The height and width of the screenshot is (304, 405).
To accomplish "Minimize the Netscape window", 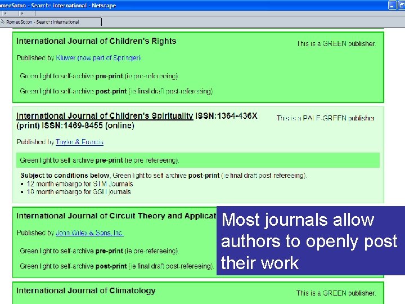I will click(392, 5).
